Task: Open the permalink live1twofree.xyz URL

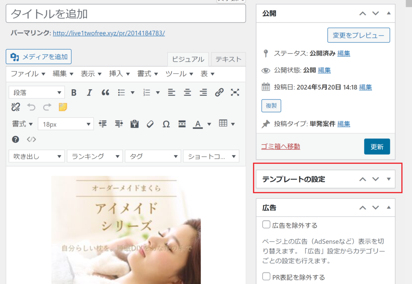Action: tap(109, 33)
